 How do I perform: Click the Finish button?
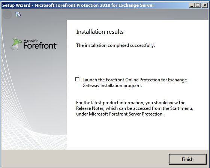[x=187, y=159]
